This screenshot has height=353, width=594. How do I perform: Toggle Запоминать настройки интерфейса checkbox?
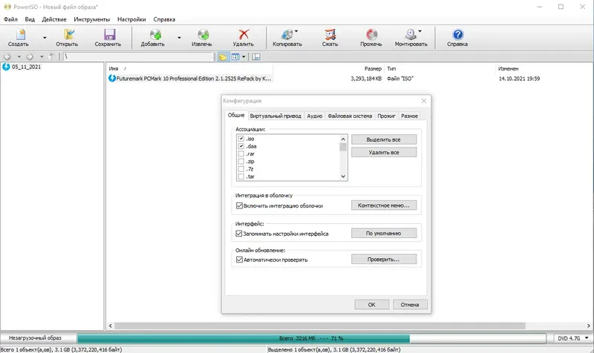(239, 234)
